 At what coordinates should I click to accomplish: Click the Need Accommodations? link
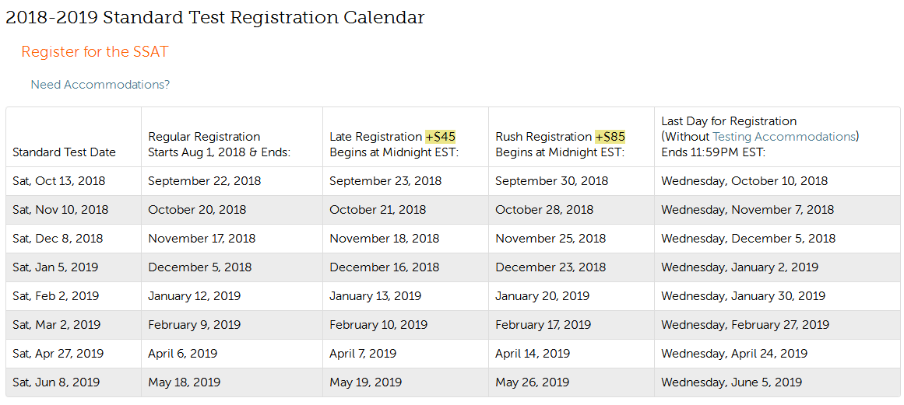pyautogui.click(x=100, y=85)
